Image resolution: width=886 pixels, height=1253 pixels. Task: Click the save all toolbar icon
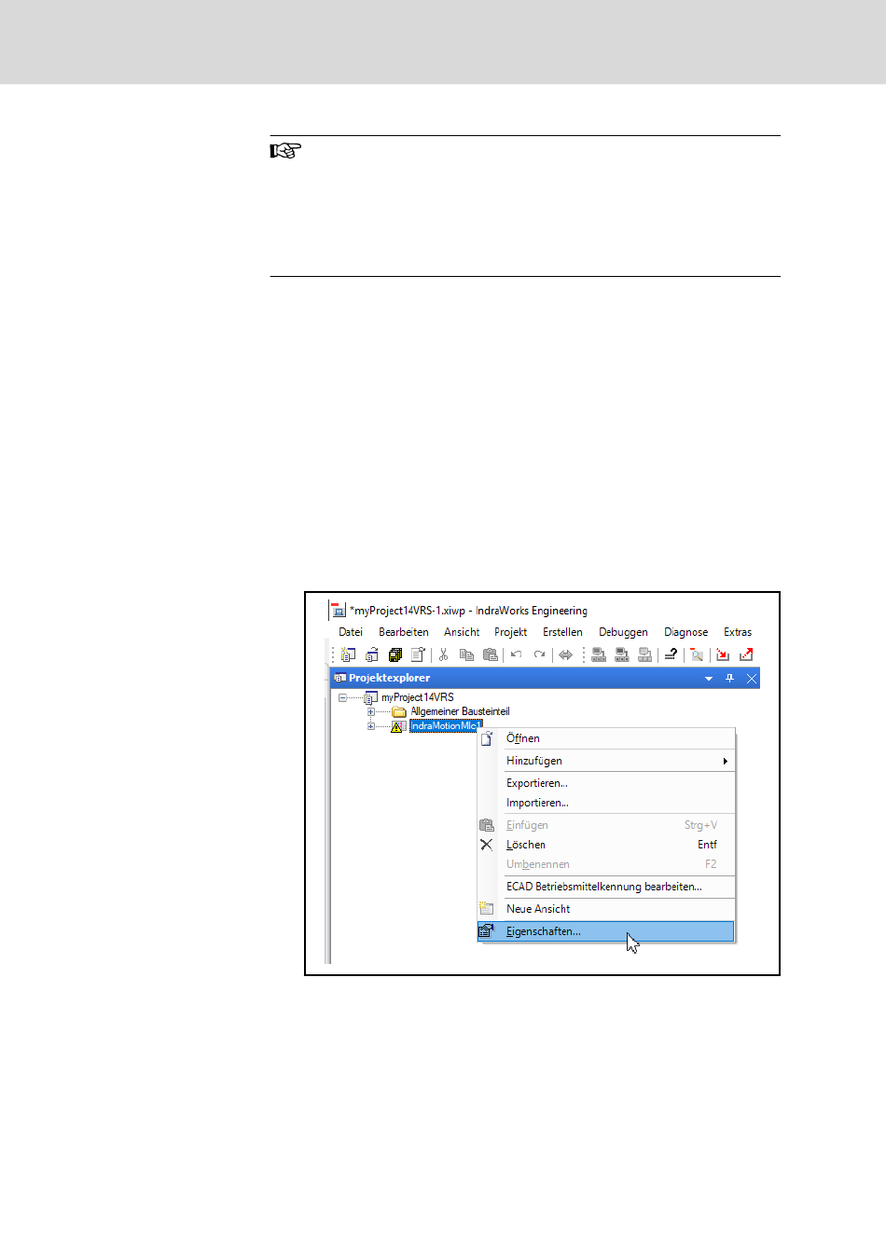click(x=395, y=654)
